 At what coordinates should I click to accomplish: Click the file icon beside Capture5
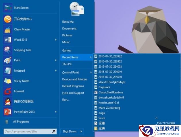(96, 87)
